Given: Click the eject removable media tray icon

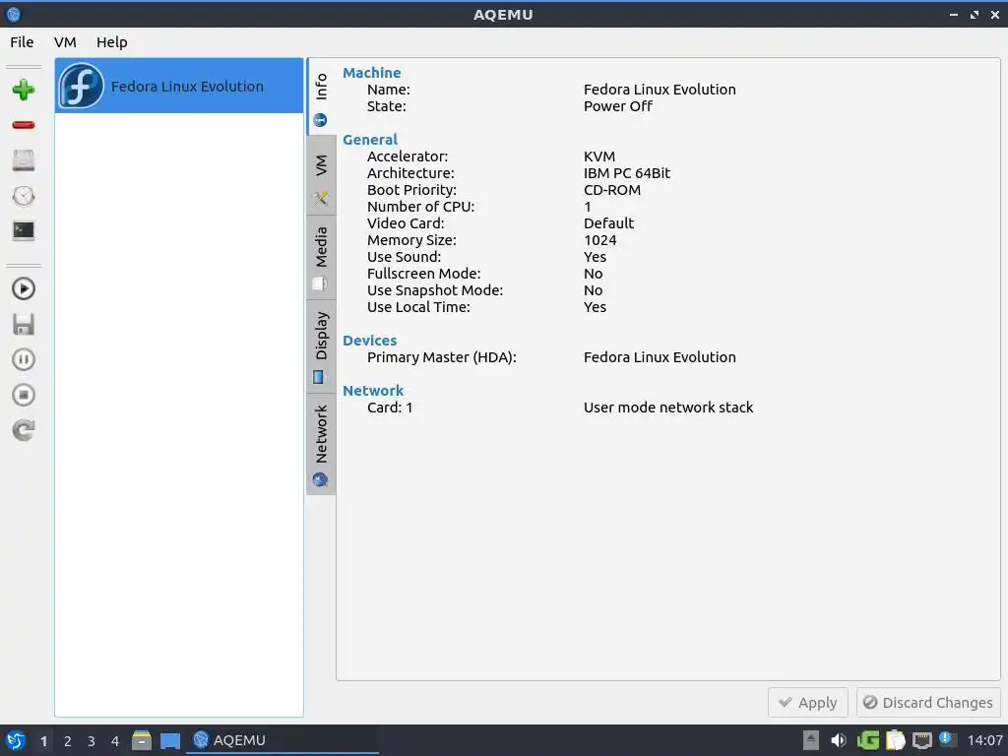Looking at the screenshot, I should tap(811, 740).
